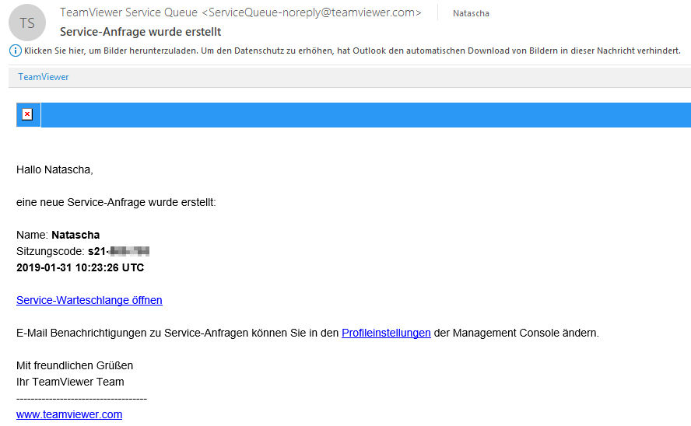Screen dimensions: 691x426
Task: Click the signature Ihr TeamViewer Team
Action: click(70, 382)
